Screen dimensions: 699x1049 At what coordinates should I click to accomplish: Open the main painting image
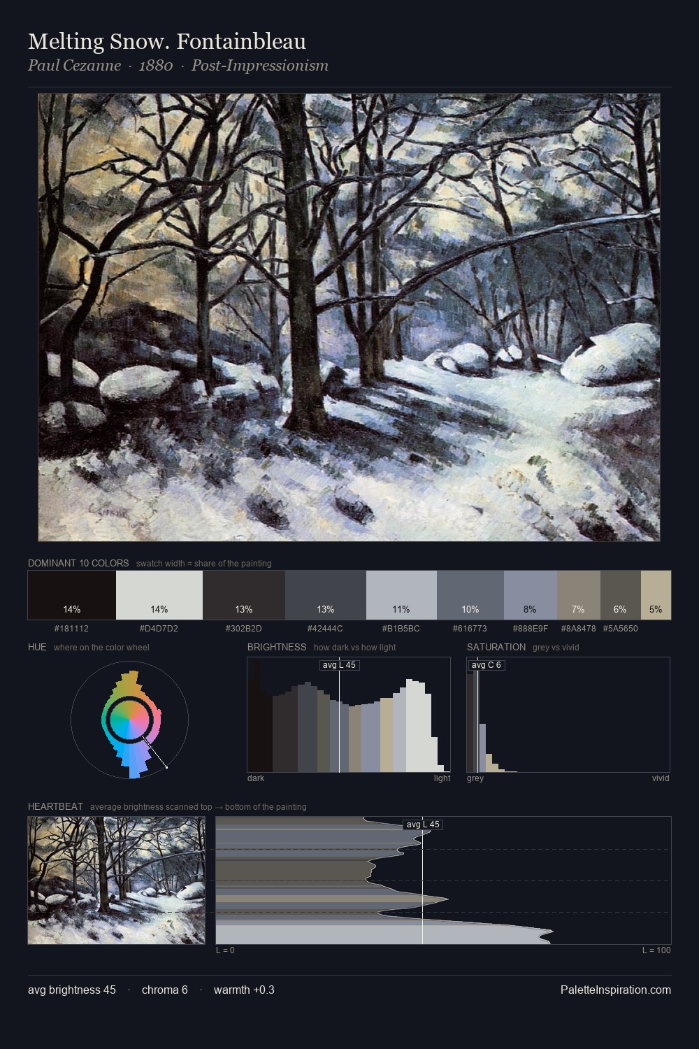point(349,317)
